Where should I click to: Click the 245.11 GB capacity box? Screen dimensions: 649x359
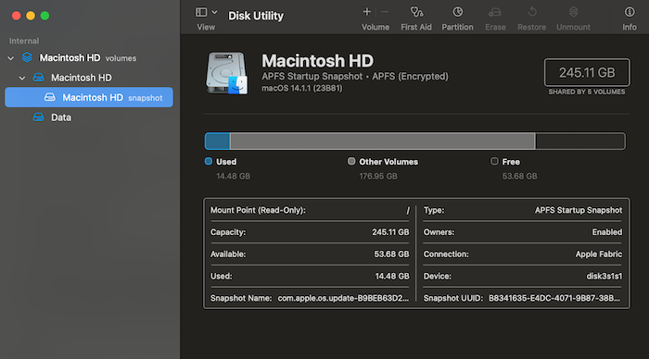587,73
